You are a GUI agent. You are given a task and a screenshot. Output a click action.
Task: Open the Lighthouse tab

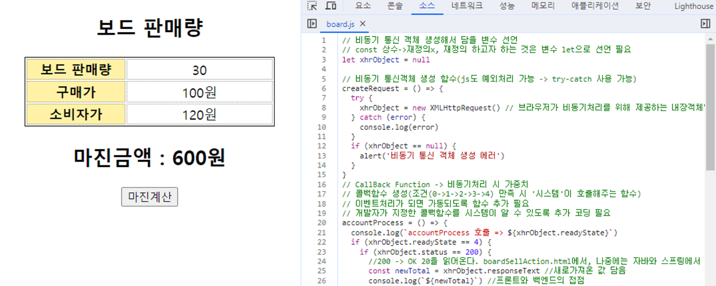[x=694, y=6]
